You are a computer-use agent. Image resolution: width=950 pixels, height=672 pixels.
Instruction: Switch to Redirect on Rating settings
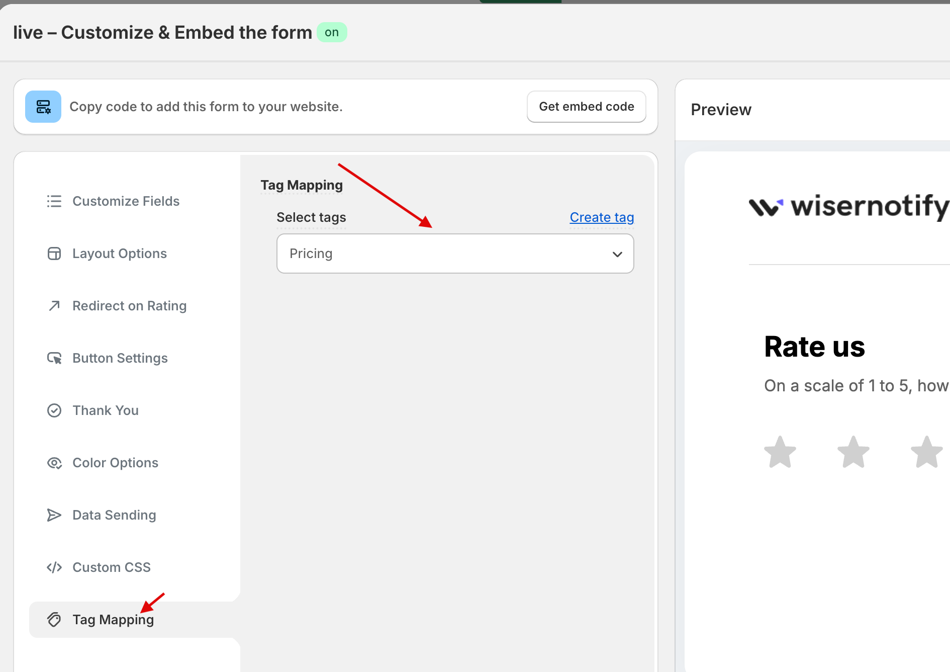(129, 306)
